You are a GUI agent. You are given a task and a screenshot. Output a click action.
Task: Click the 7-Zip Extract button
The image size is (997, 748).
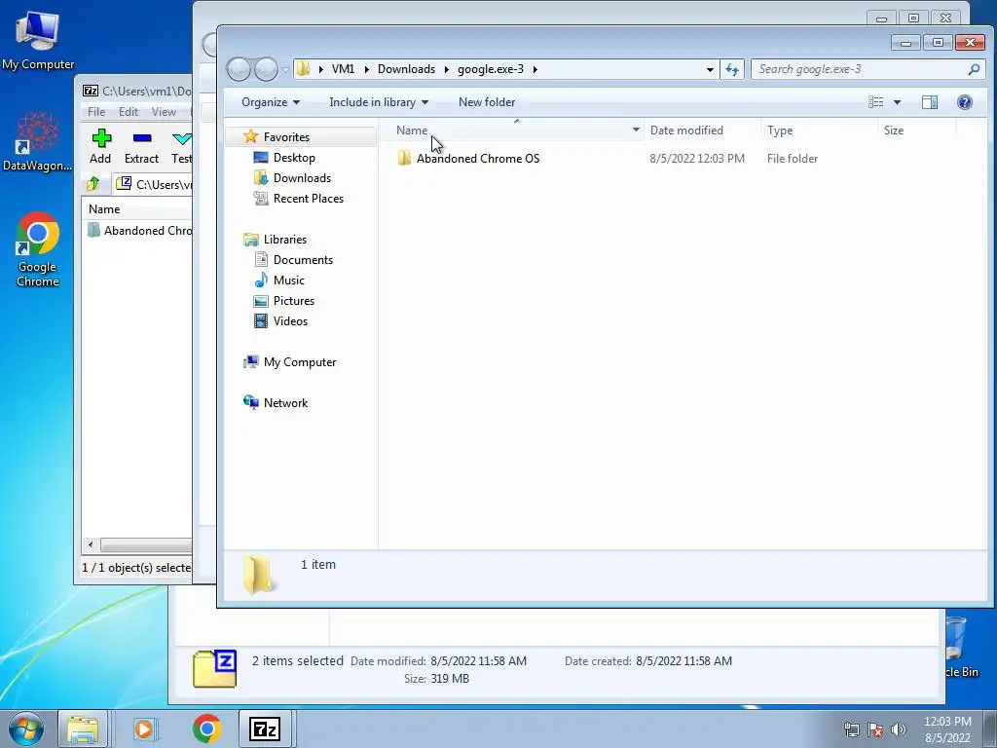pos(141,146)
